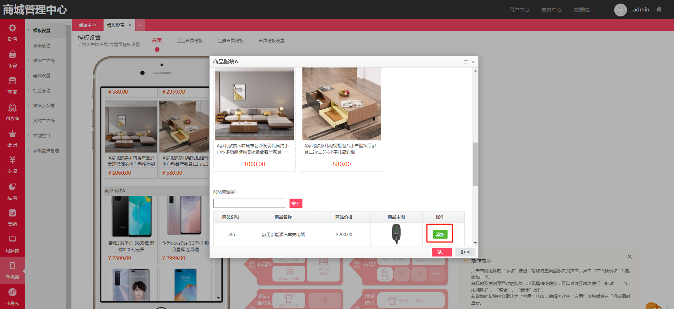The height and width of the screenshot is (309, 674).
Task: Click the green 添加 button for SPU 536
Action: pyautogui.click(x=440, y=234)
